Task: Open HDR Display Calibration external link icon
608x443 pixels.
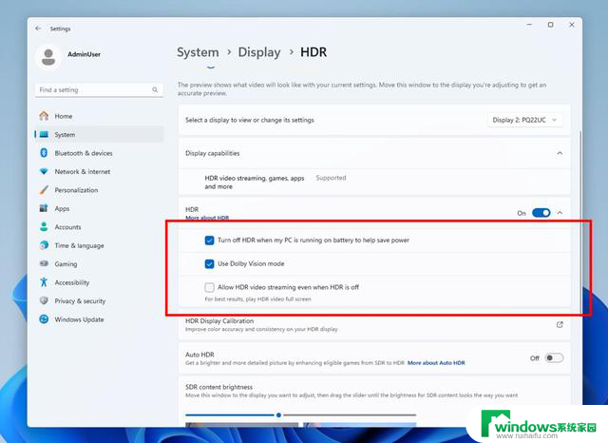Action: [x=560, y=325]
